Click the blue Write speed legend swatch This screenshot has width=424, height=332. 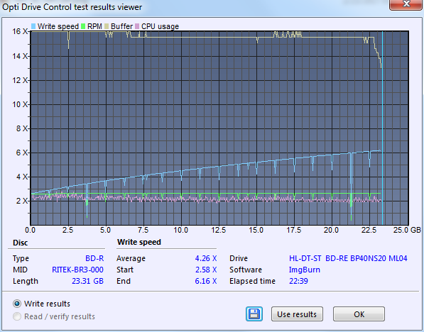point(33,26)
